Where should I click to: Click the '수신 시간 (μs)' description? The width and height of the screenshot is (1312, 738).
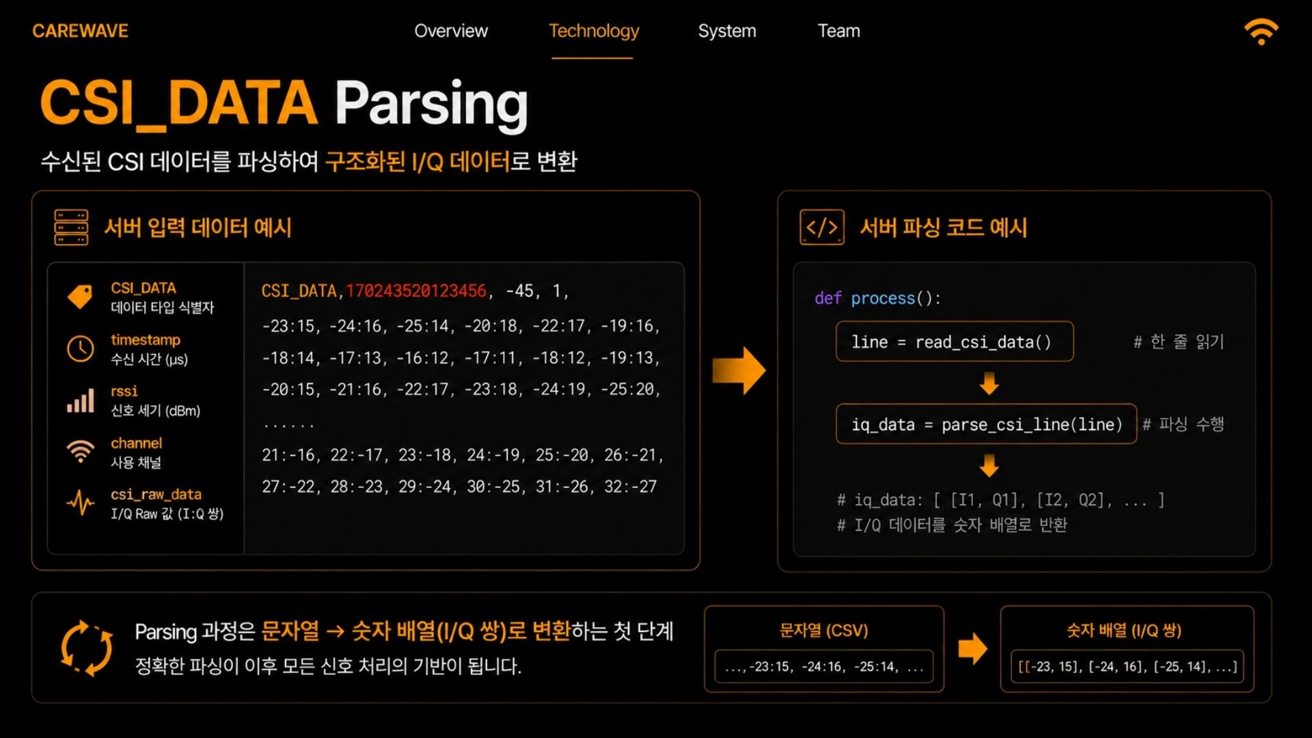149,359
